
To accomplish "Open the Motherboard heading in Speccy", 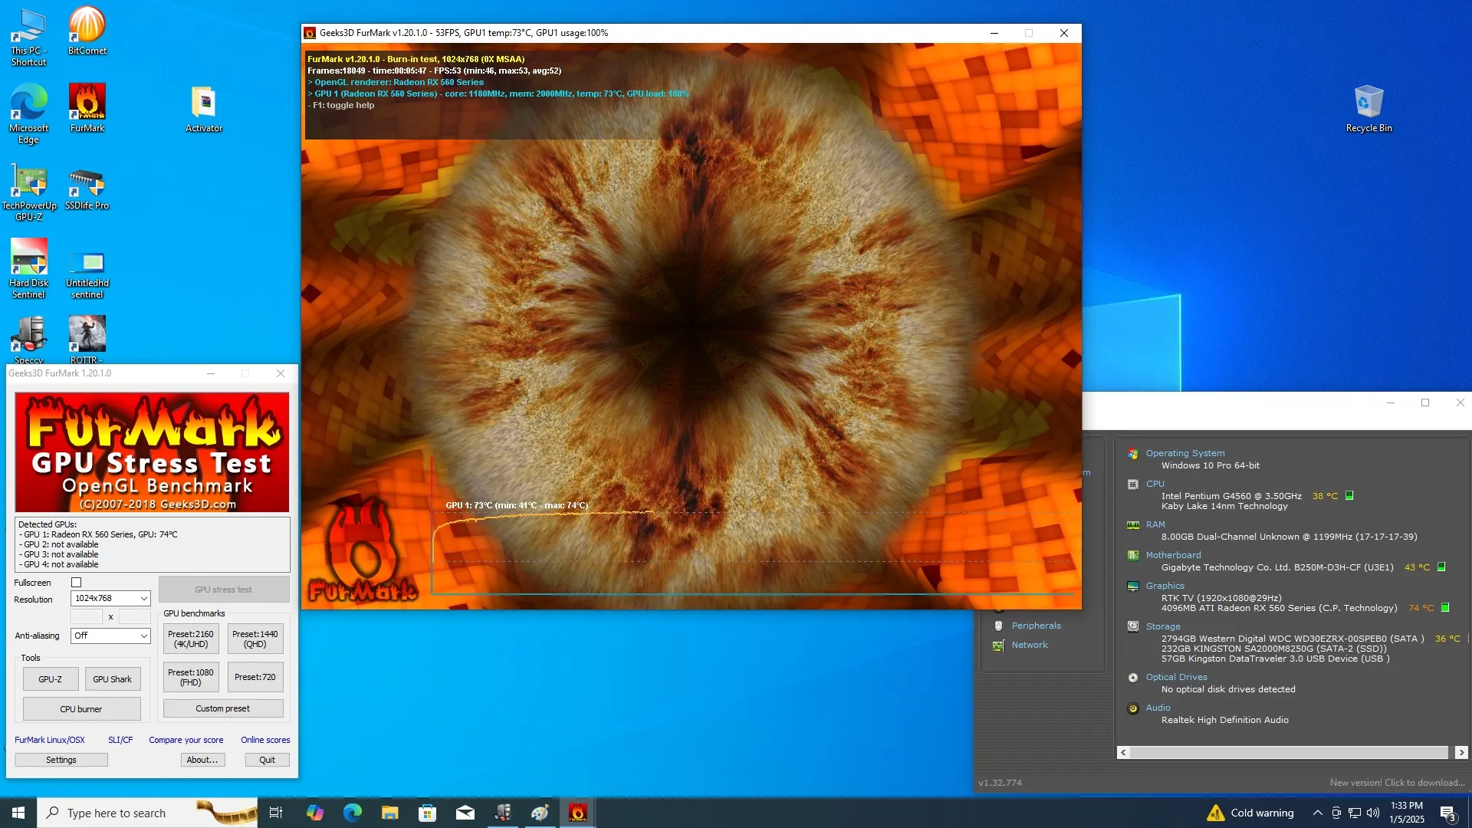I will tap(1173, 556).
